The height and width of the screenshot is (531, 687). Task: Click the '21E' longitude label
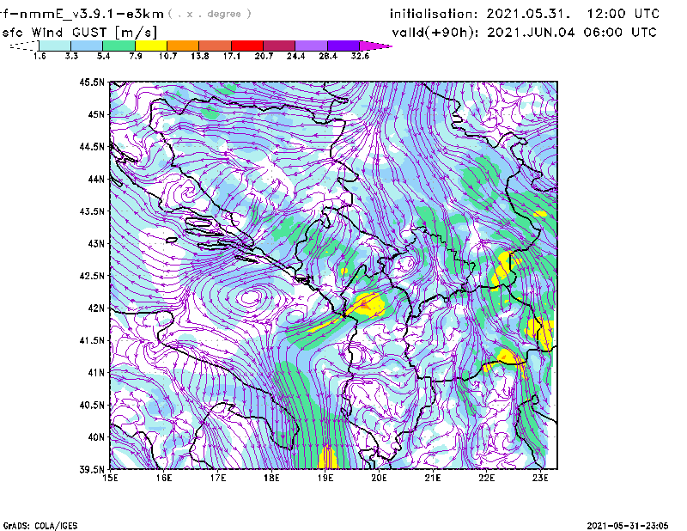click(x=433, y=478)
